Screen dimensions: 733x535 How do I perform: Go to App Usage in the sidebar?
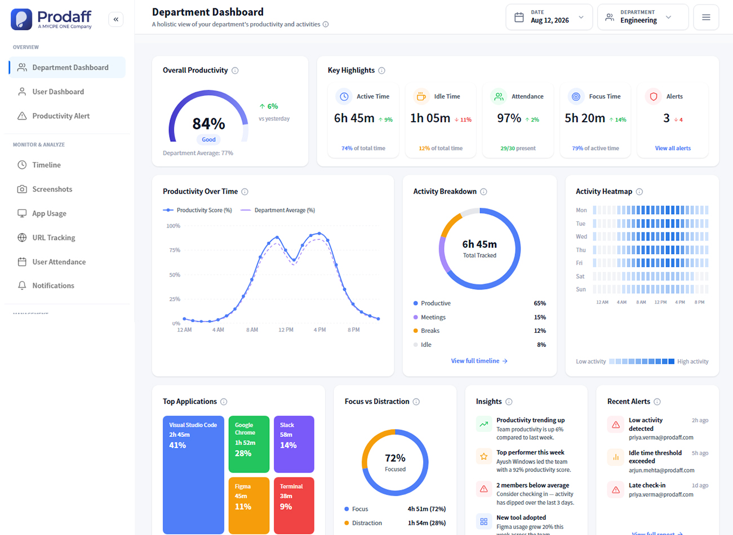click(x=67, y=213)
